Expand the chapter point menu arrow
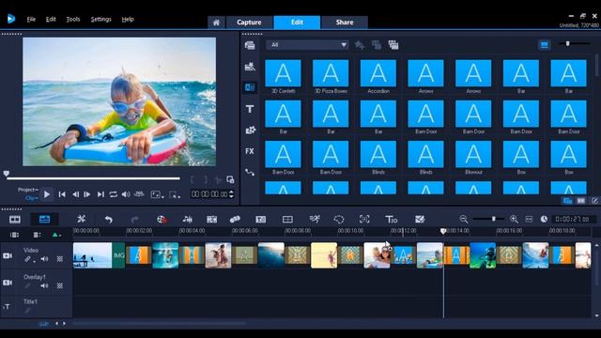The image size is (601, 338). [x=60, y=236]
